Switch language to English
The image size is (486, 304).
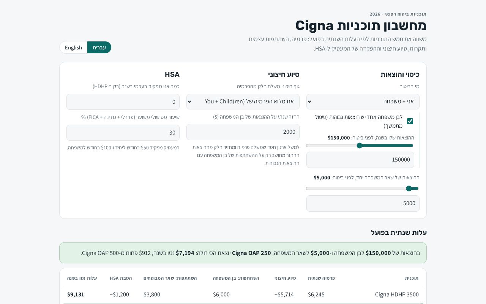(x=74, y=47)
